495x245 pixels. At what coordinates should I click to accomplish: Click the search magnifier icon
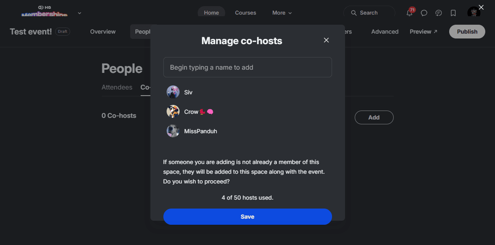pyautogui.click(x=354, y=13)
